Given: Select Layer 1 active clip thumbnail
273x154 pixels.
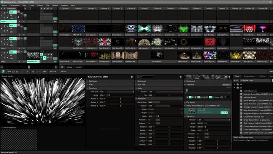Looking at the screenshot, I should pyautogui.click(x=33, y=56).
